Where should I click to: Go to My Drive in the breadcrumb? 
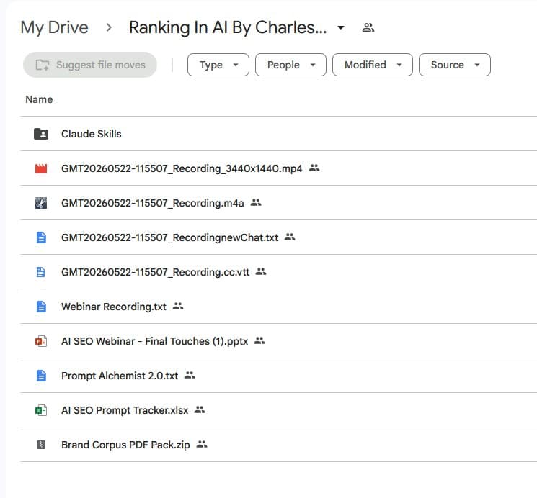[55, 27]
